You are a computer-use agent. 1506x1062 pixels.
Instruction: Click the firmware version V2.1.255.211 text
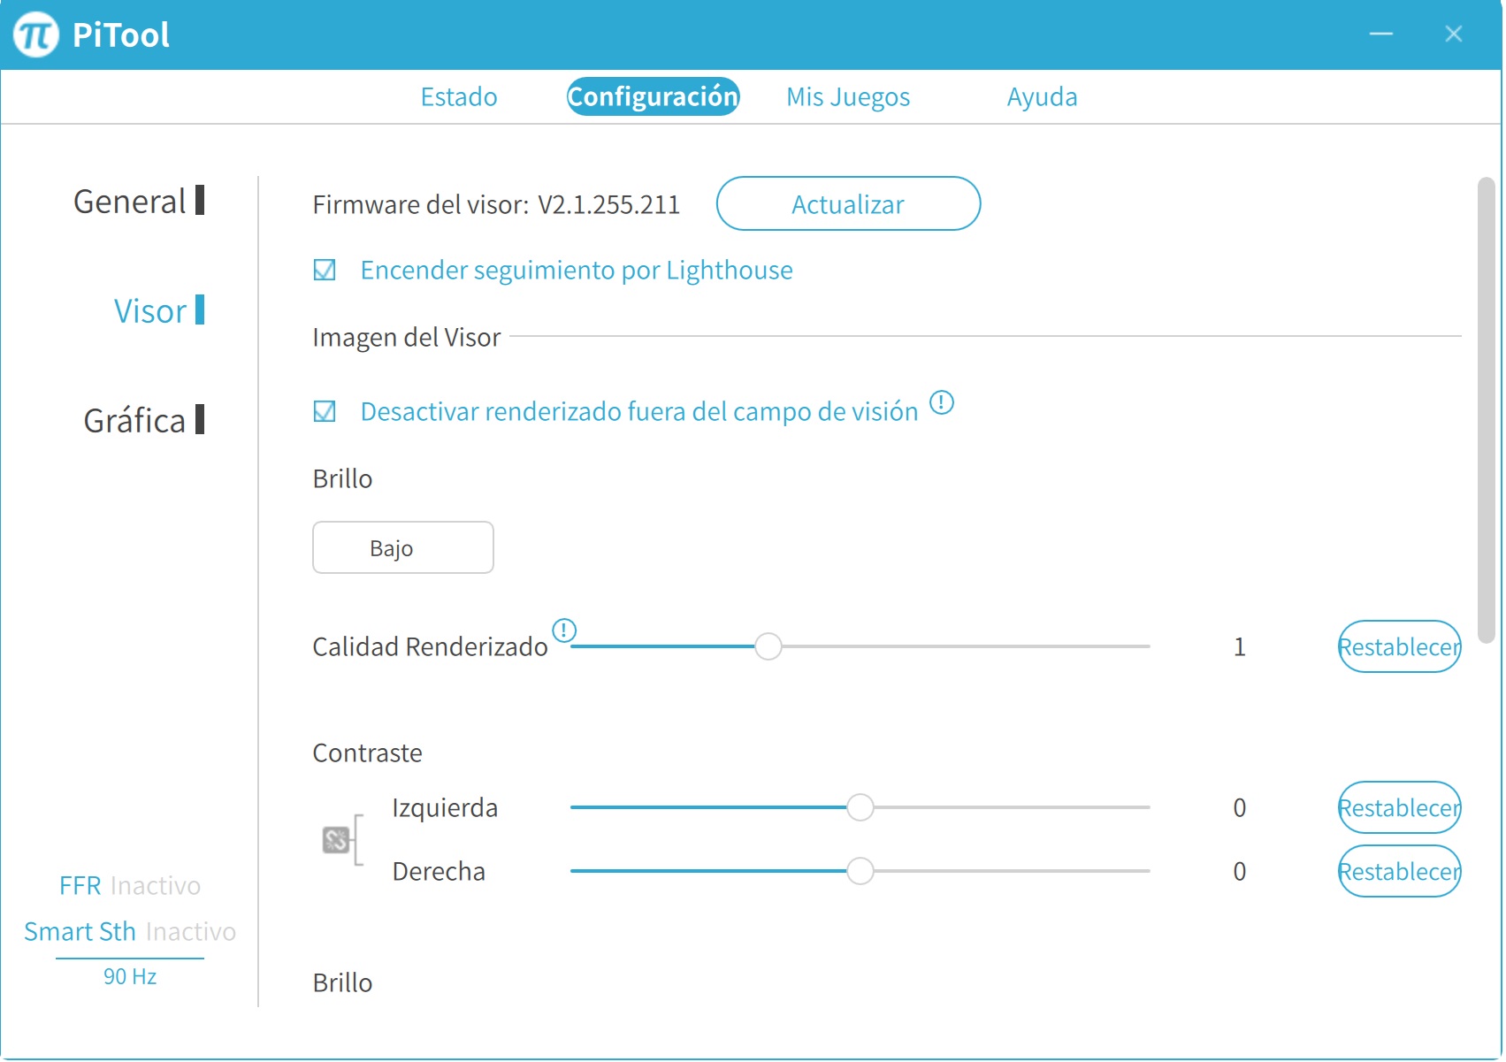click(x=609, y=204)
